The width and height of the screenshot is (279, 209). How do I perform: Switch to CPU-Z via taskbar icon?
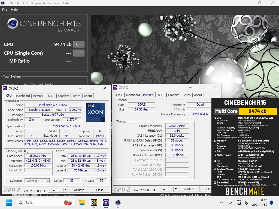pos(106,202)
